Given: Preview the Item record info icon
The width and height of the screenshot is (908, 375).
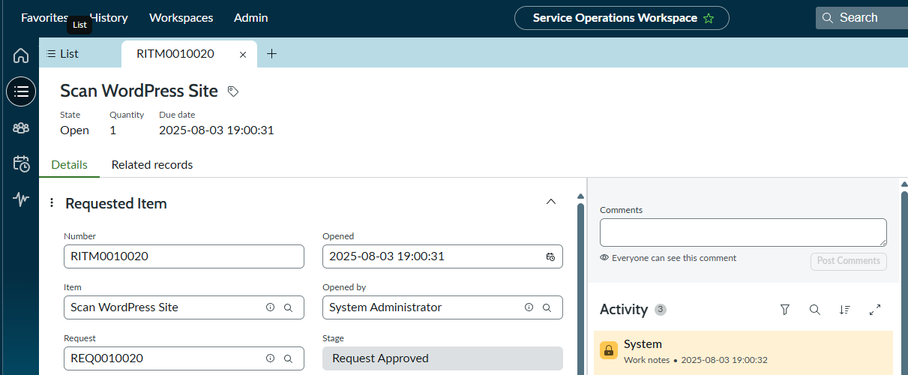Looking at the screenshot, I should (x=271, y=307).
